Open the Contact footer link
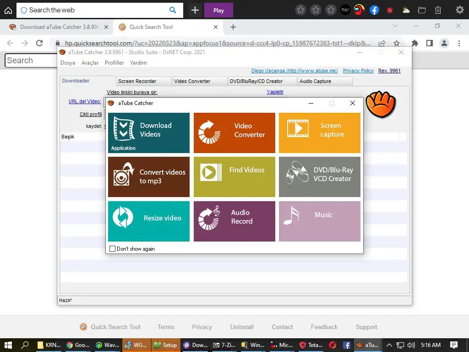This screenshot has width=469, height=352. [282, 327]
